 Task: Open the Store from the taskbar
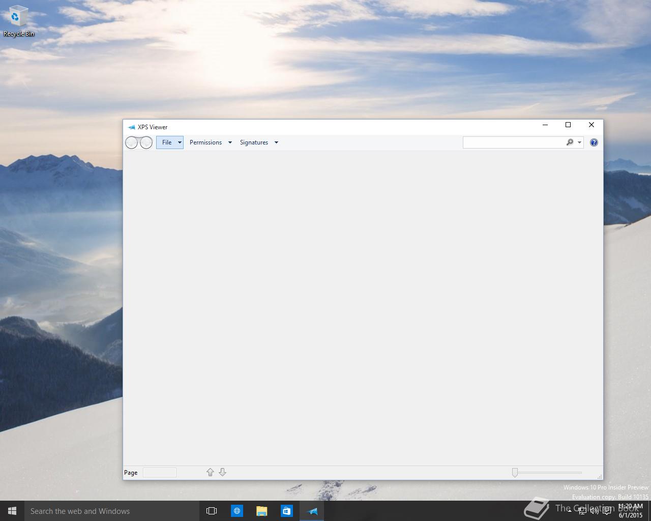[287, 511]
